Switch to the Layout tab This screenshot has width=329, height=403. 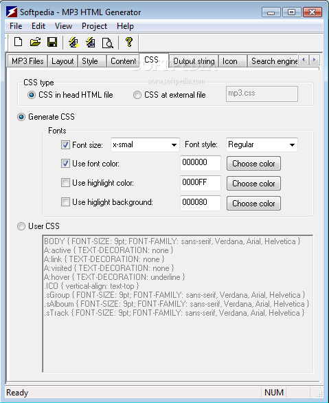tap(63, 61)
